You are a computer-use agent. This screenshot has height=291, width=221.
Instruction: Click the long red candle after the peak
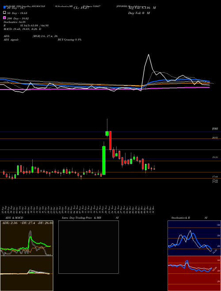coord(110,141)
